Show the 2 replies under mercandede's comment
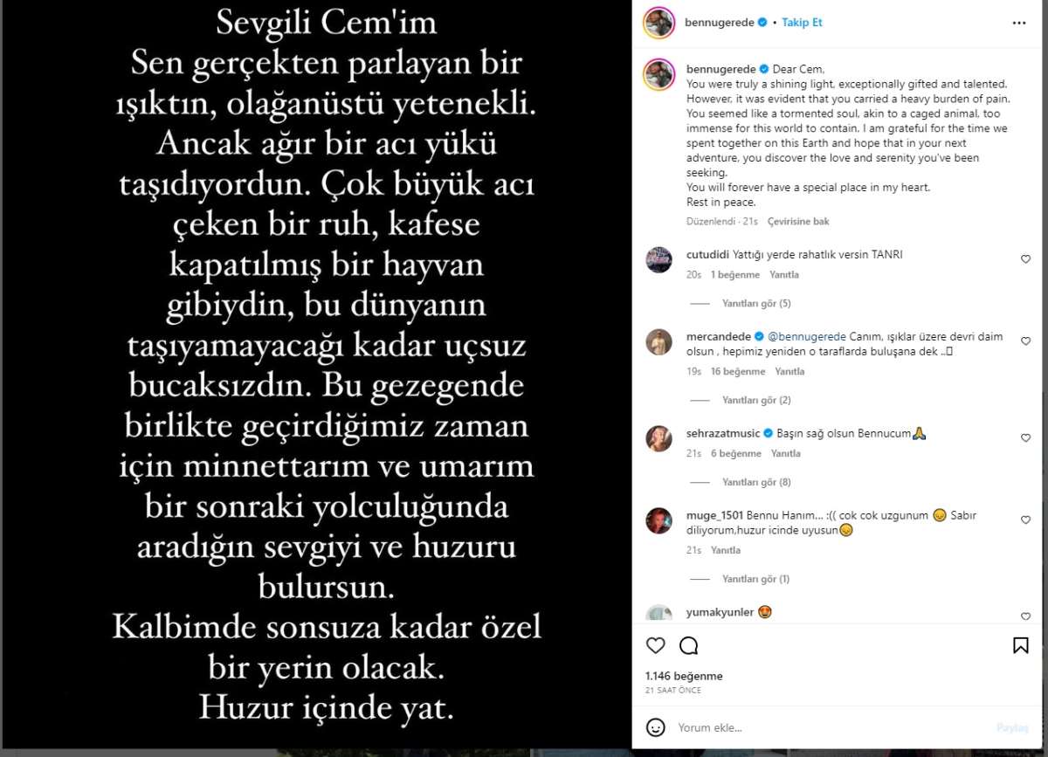1048x757 pixels. pyautogui.click(x=756, y=401)
